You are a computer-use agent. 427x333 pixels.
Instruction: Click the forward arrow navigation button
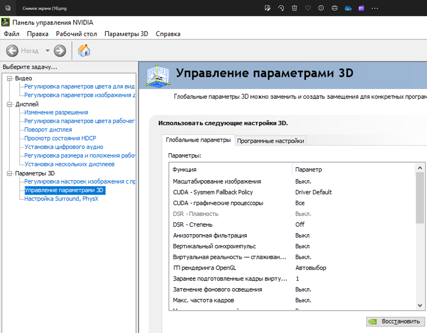[x=60, y=51]
